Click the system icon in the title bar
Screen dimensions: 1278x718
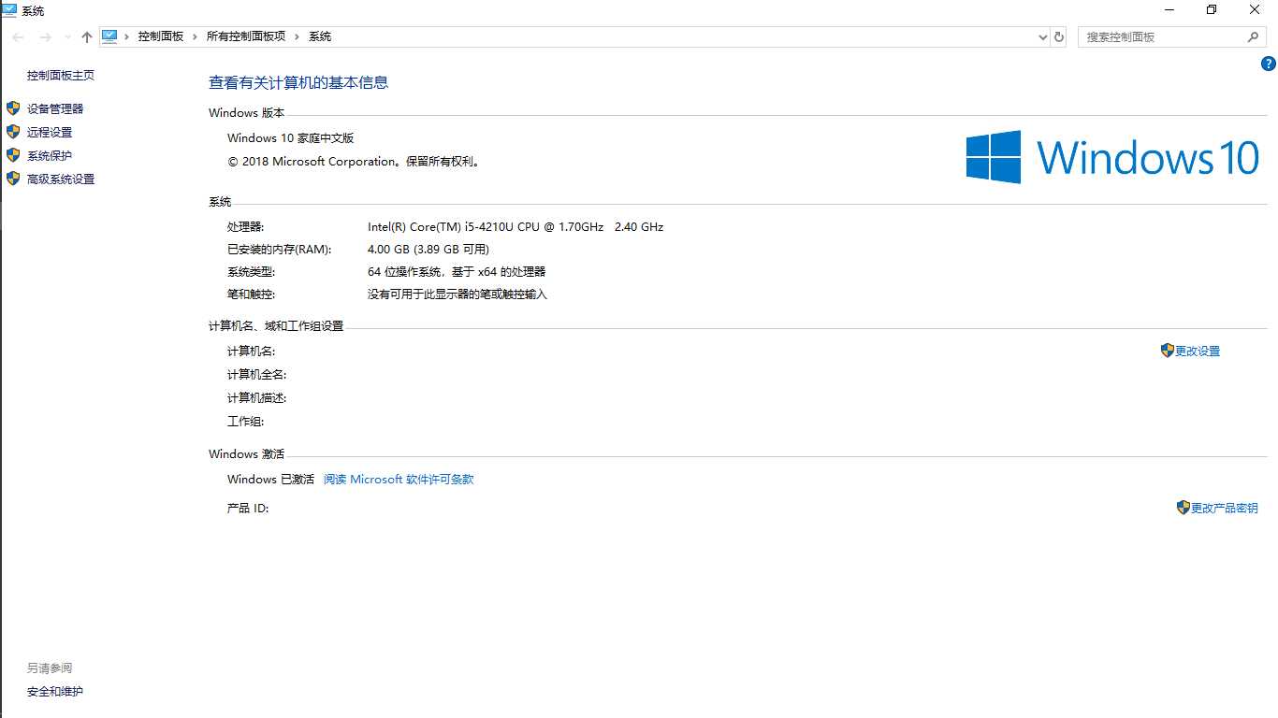pyautogui.click(x=9, y=10)
